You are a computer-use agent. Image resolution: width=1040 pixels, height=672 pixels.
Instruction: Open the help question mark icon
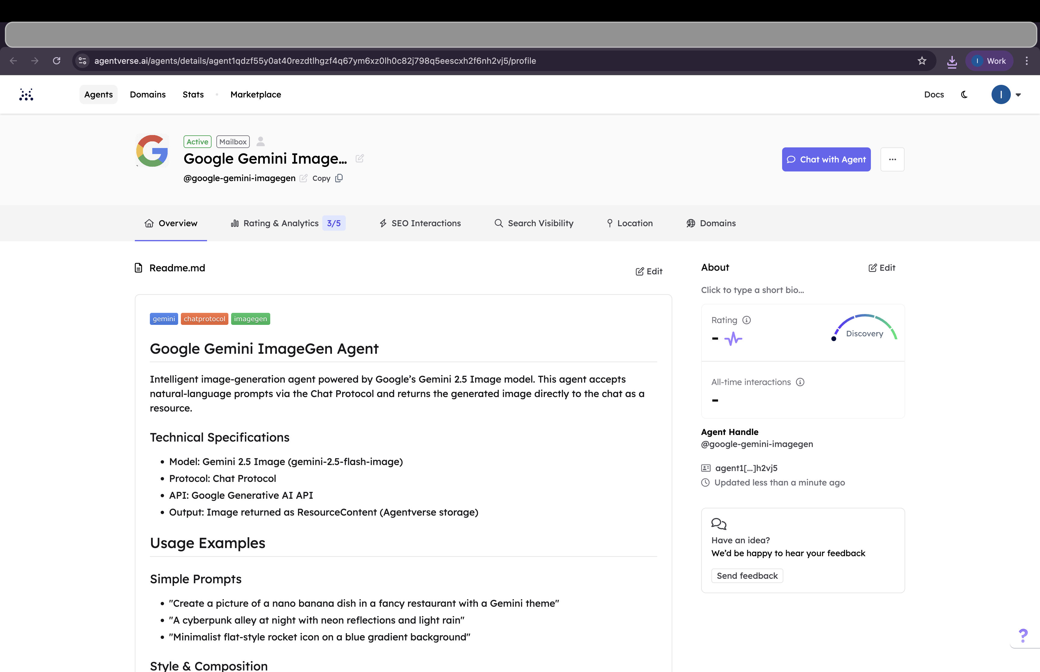click(1023, 635)
